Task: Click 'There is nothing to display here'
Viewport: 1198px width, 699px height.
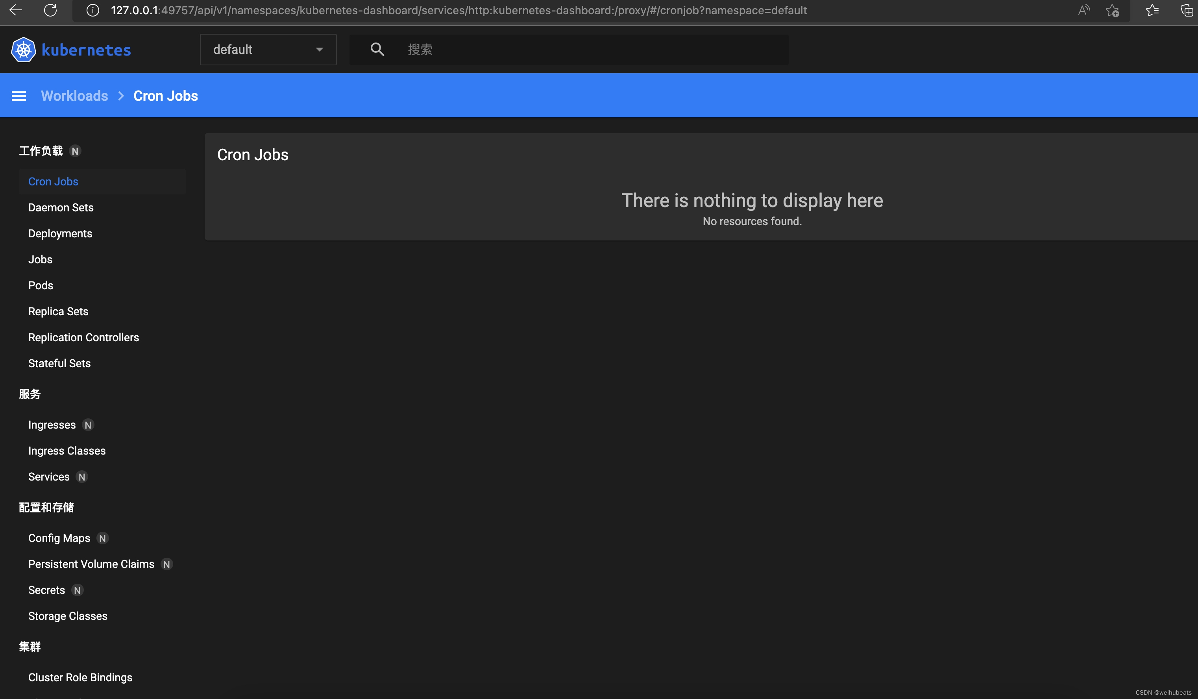Action: pos(752,200)
